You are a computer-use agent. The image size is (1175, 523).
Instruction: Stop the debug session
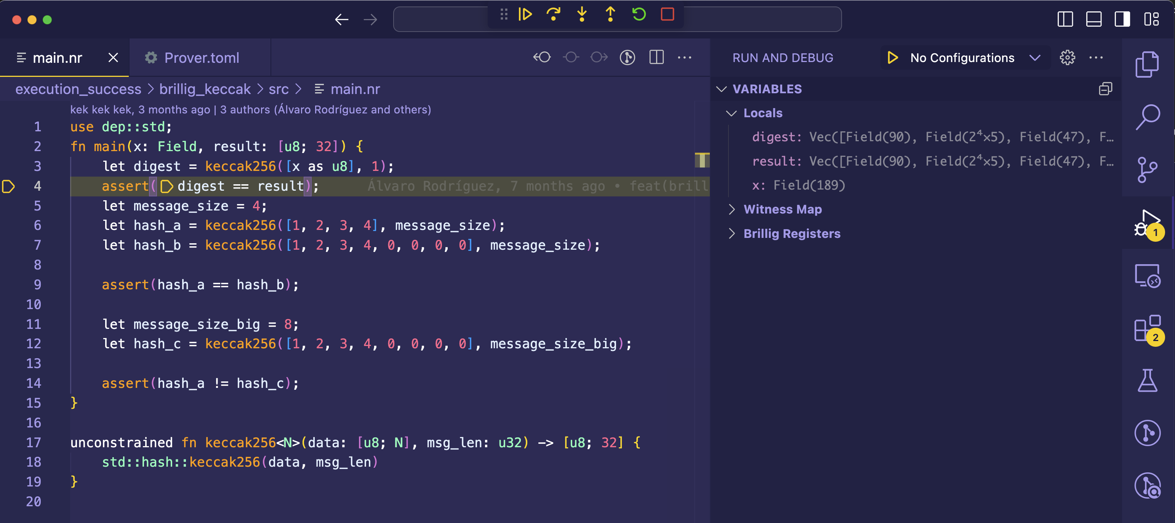coord(668,14)
